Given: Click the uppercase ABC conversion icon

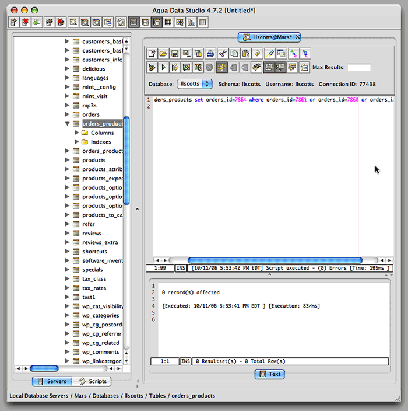Looking at the screenshot, I should [x=305, y=54].
